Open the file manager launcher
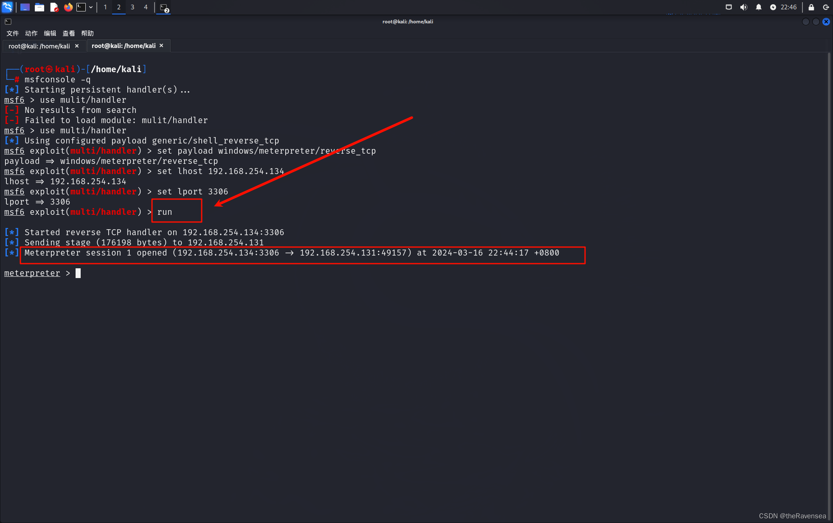The height and width of the screenshot is (523, 833). pyautogui.click(x=39, y=7)
